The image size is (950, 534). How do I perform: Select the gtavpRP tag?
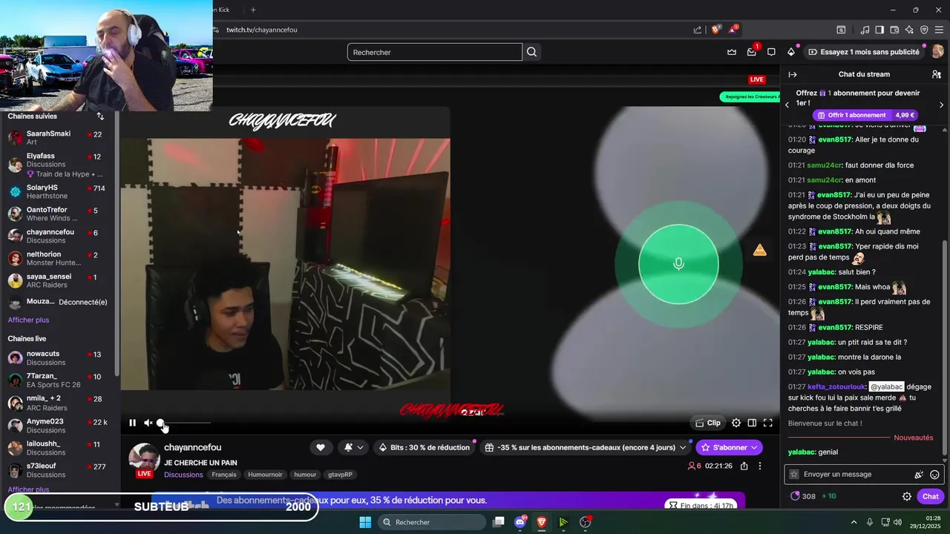340,475
